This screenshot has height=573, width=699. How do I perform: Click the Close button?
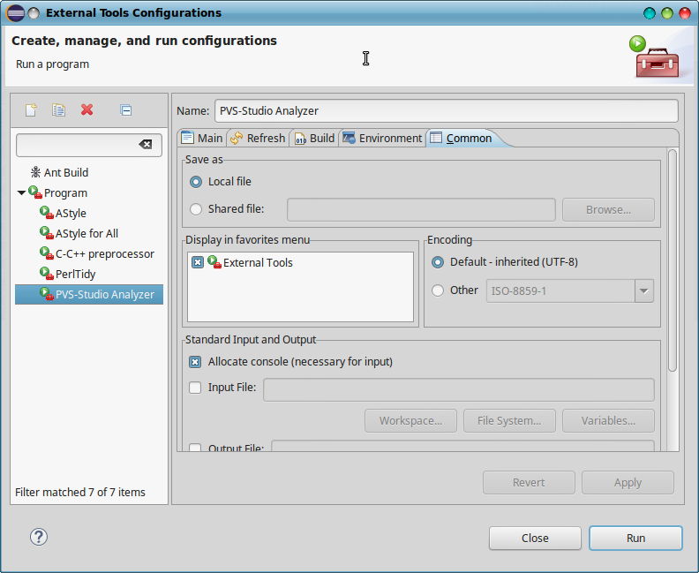point(535,539)
